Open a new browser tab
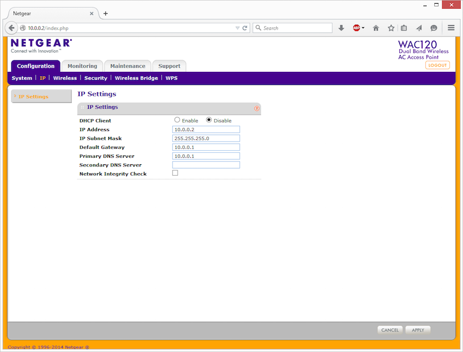 106,14
